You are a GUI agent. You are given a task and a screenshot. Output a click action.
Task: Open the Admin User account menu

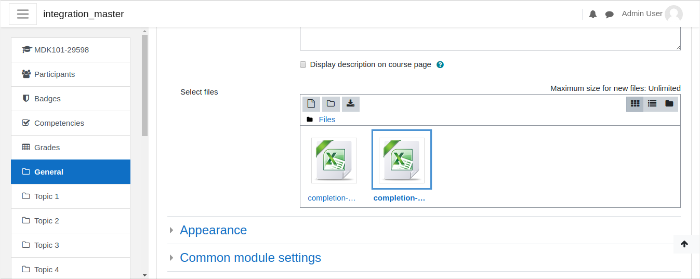pos(652,14)
